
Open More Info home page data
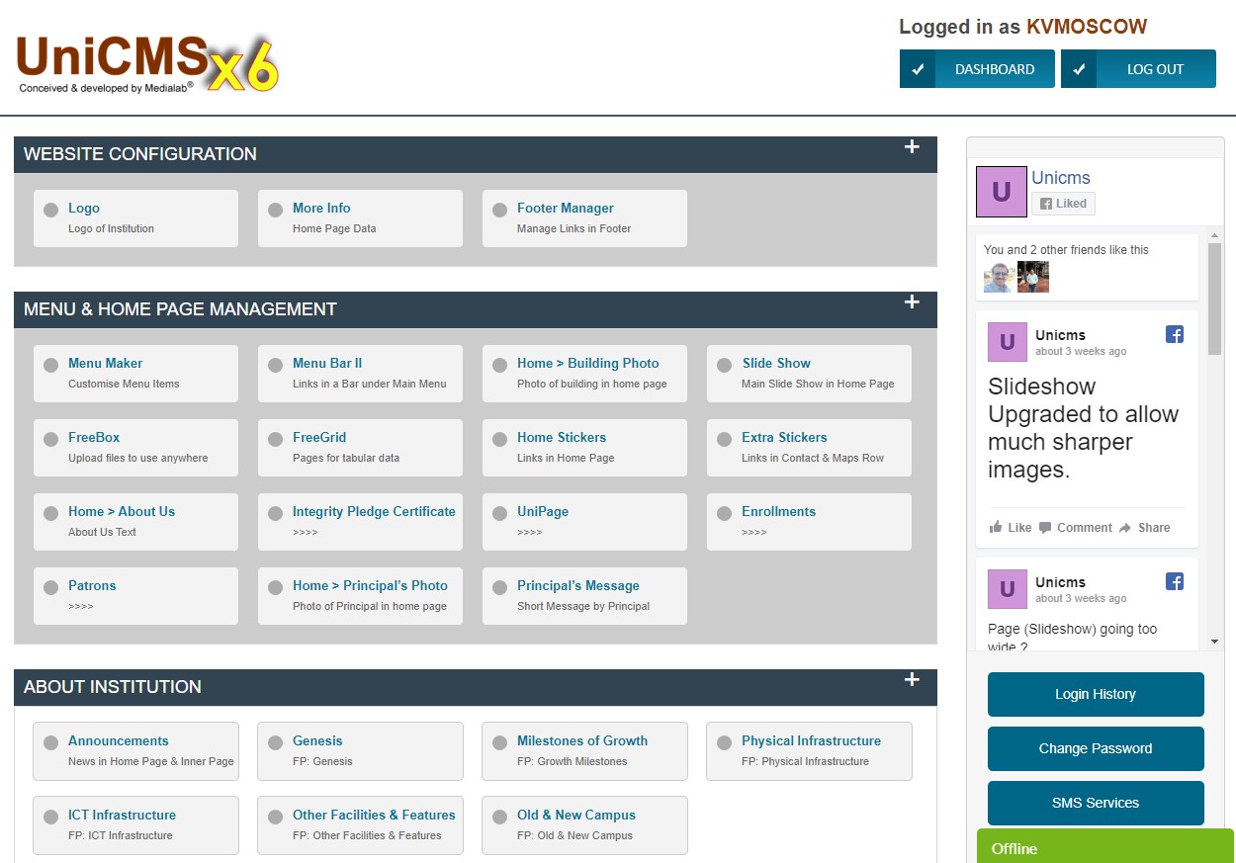click(360, 218)
